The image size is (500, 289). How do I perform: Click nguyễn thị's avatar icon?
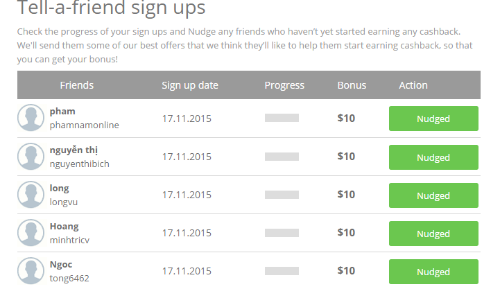pyautogui.click(x=31, y=157)
